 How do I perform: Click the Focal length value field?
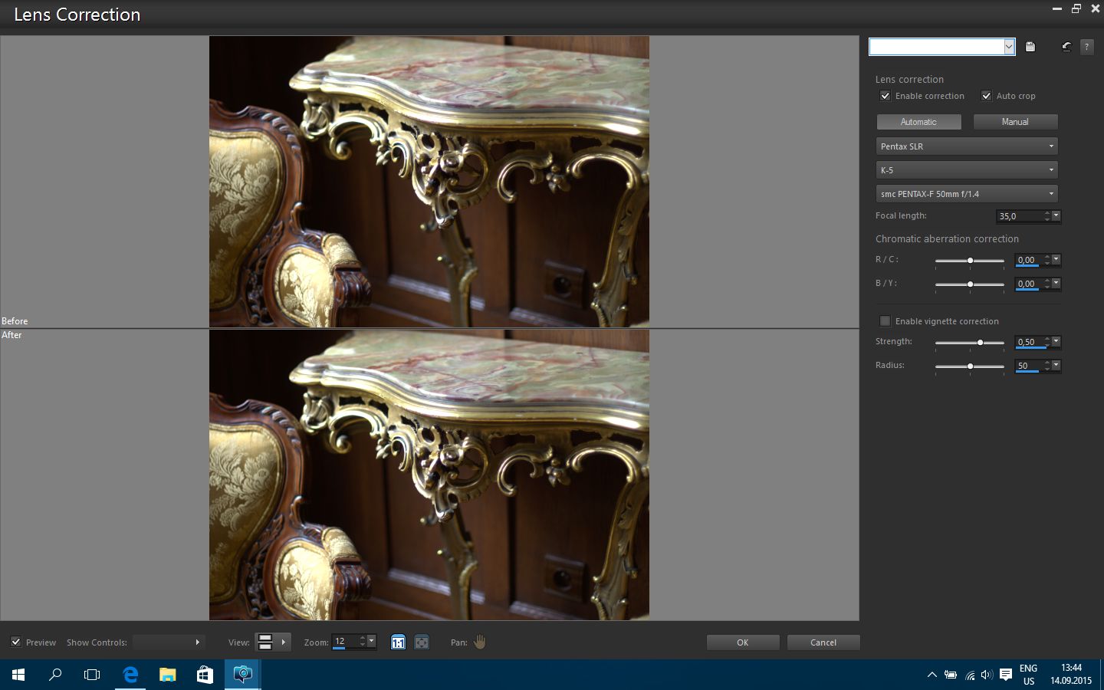pyautogui.click(x=1020, y=216)
